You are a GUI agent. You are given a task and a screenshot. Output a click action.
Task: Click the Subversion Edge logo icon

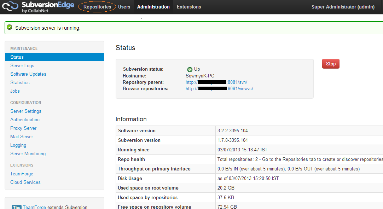10,6
